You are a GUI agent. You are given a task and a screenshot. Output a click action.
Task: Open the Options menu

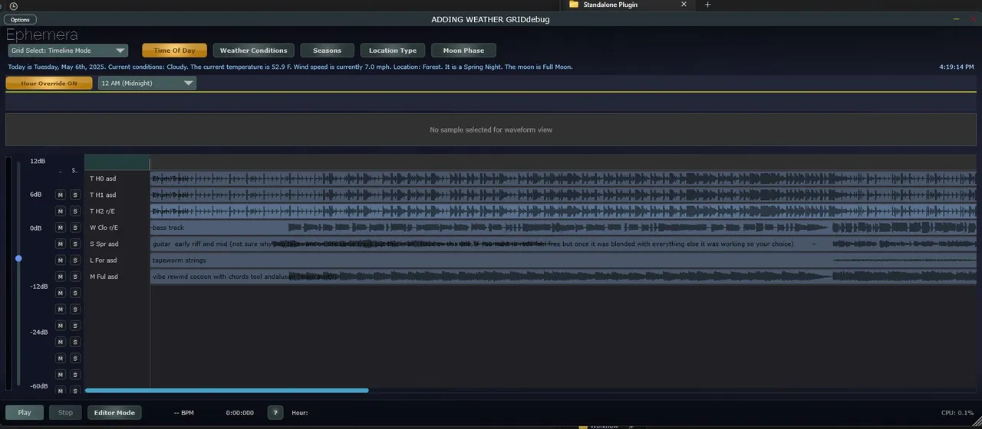click(x=21, y=19)
